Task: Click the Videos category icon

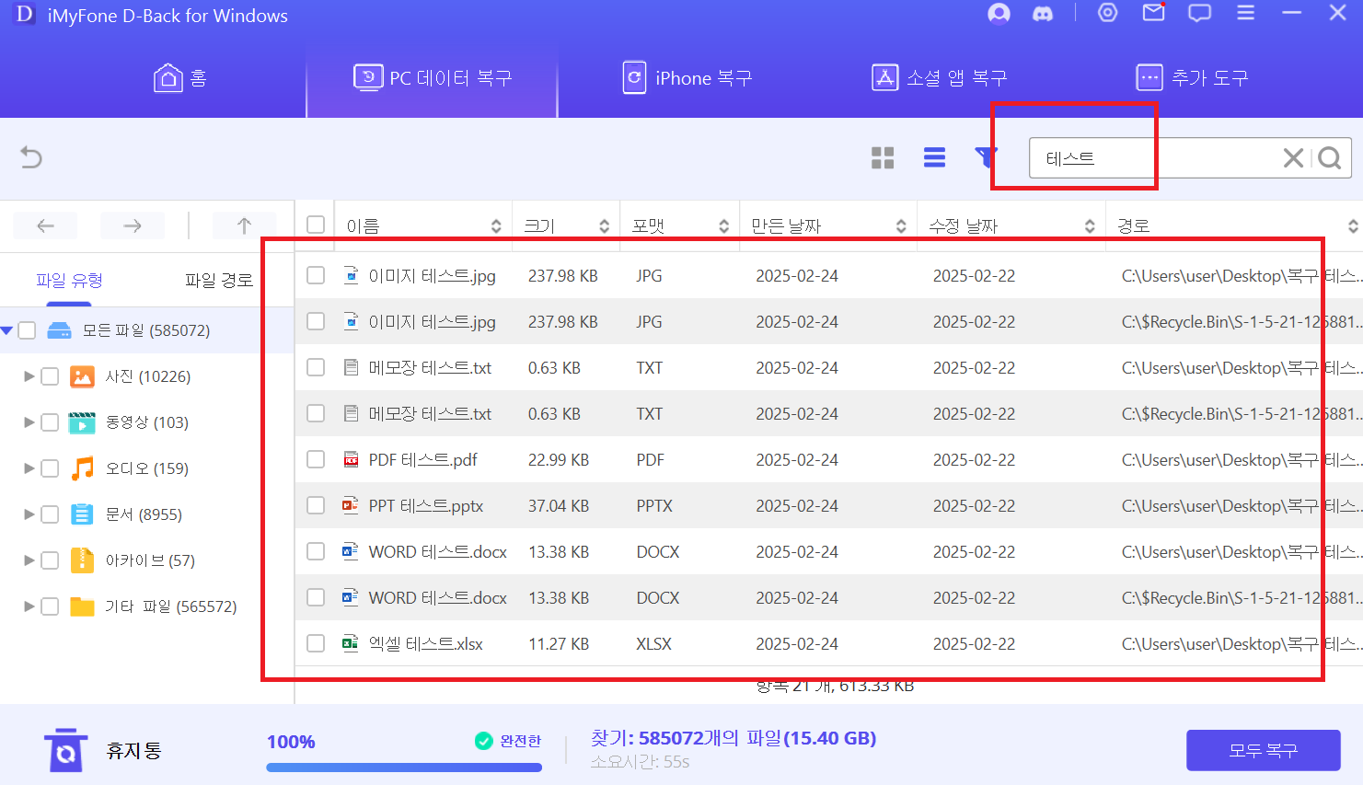Action: [x=82, y=422]
